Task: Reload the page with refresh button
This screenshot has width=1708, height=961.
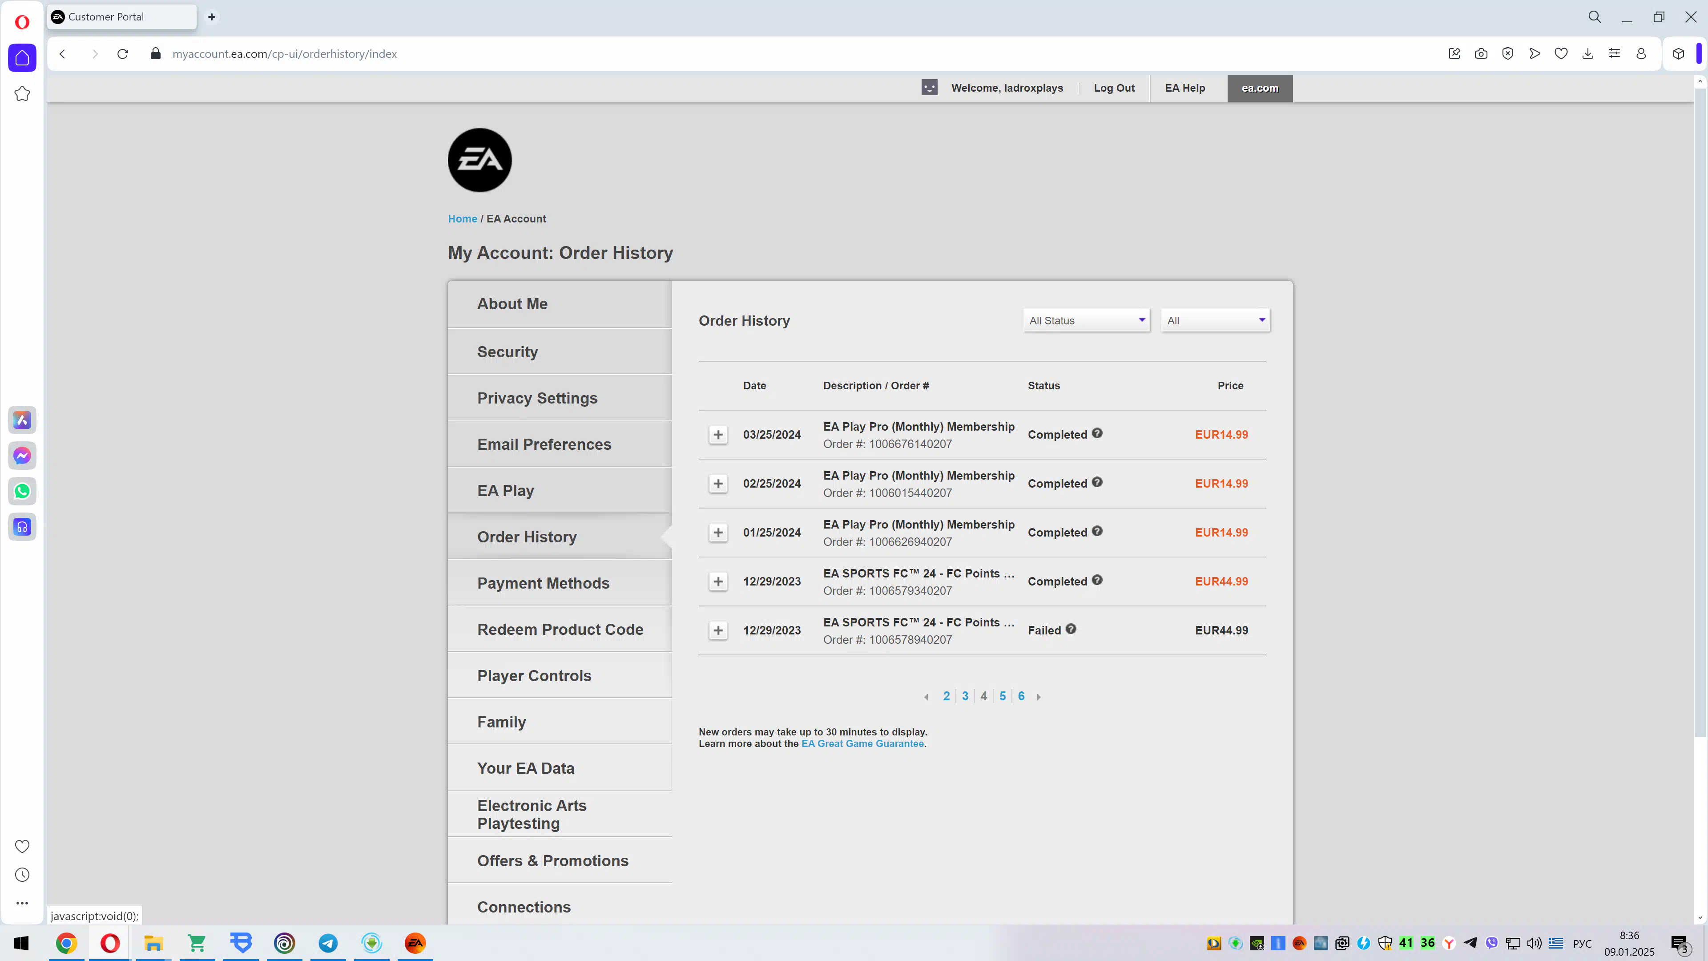Action: pyautogui.click(x=123, y=54)
